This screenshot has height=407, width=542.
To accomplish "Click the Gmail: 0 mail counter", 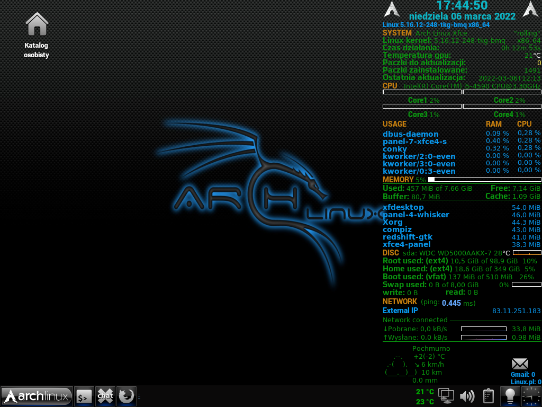I will tap(522, 375).
